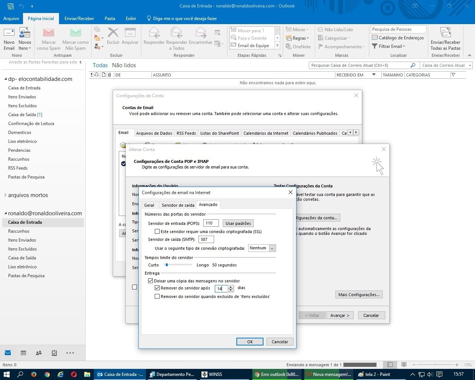Switch to Tasks view in navigation bar

pos(54,353)
